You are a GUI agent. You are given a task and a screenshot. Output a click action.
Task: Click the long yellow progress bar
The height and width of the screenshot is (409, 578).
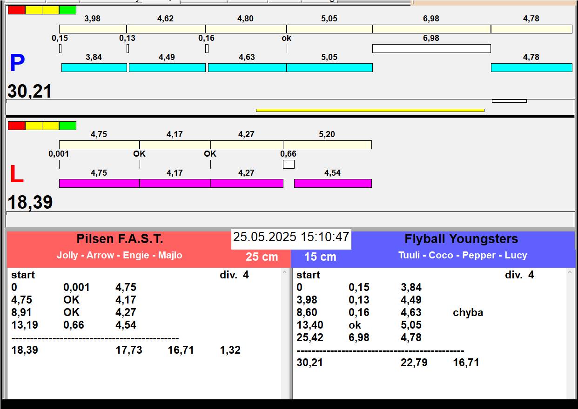(x=370, y=110)
